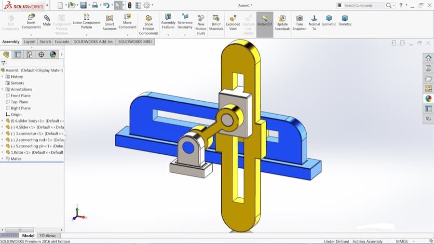Image resolution: width=434 pixels, height=244 pixels.
Task: Open the Linear Component Pattern dropdown arrow
Action: (86, 35)
